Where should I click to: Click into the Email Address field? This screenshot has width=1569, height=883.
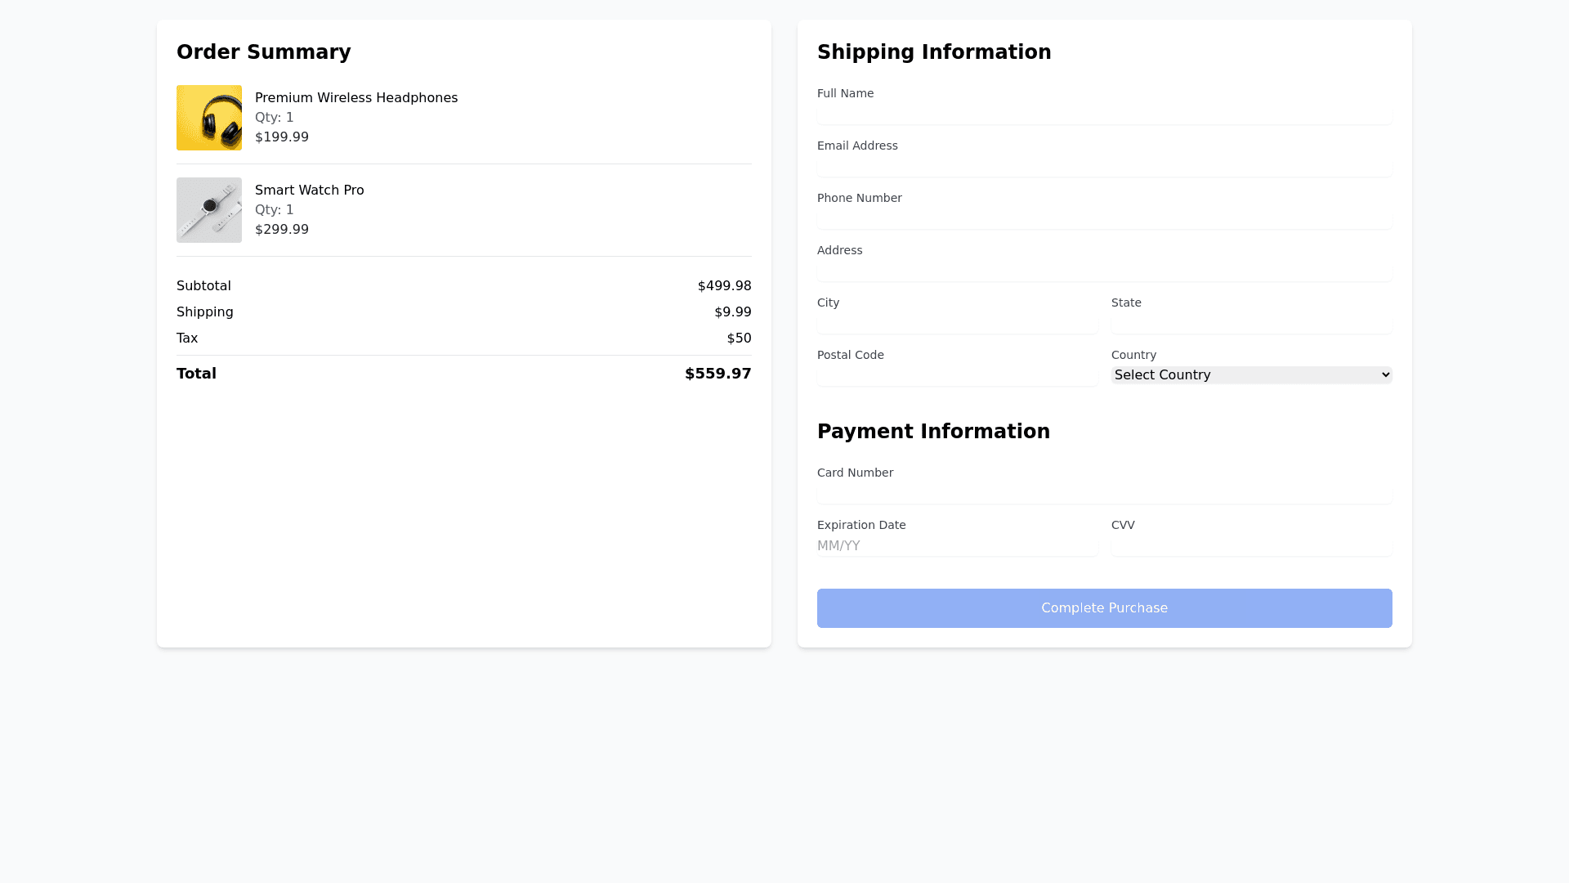[1104, 167]
